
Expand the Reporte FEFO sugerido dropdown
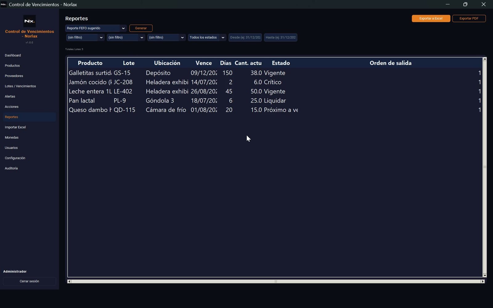(x=96, y=28)
